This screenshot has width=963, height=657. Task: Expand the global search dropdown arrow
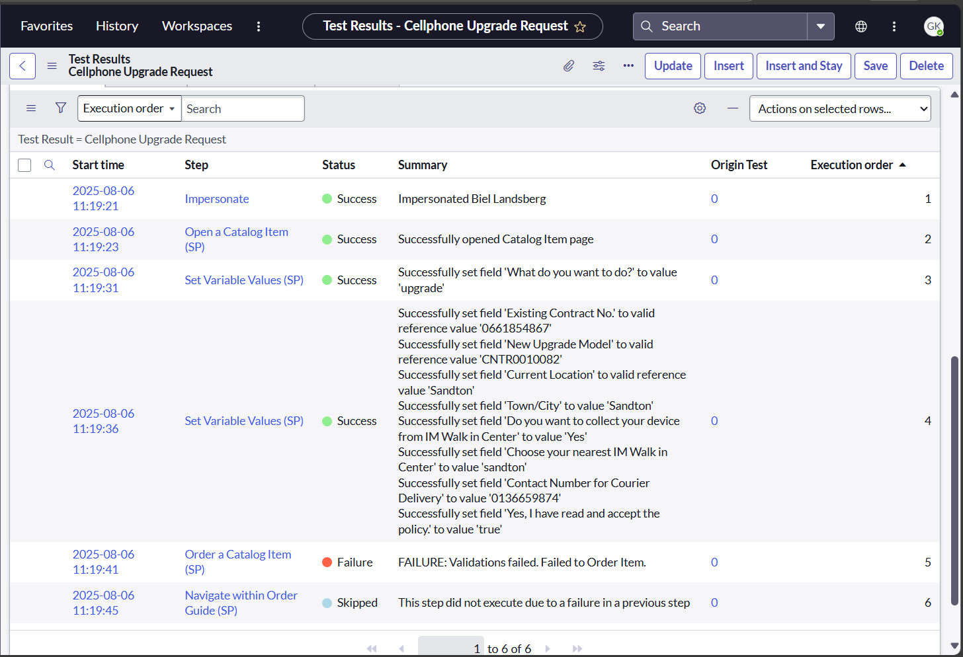tap(821, 26)
